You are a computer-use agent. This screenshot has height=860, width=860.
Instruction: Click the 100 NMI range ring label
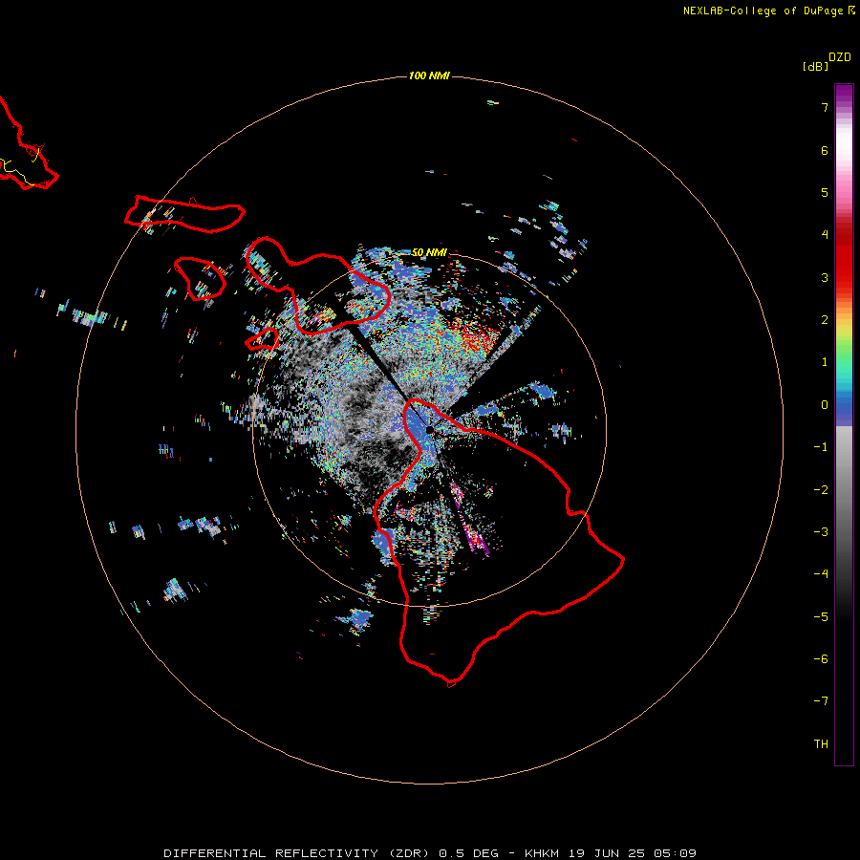[x=429, y=75]
